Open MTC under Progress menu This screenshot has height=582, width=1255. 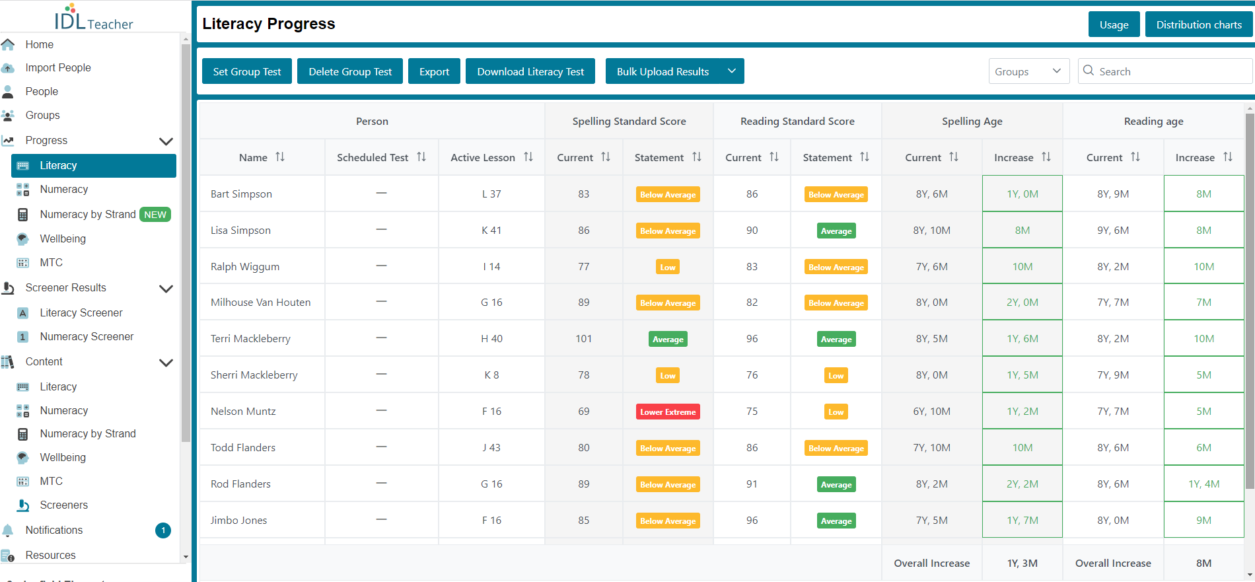pos(51,263)
